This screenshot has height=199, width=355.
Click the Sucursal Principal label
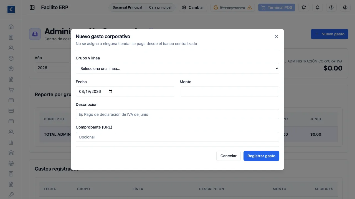tap(127, 7)
